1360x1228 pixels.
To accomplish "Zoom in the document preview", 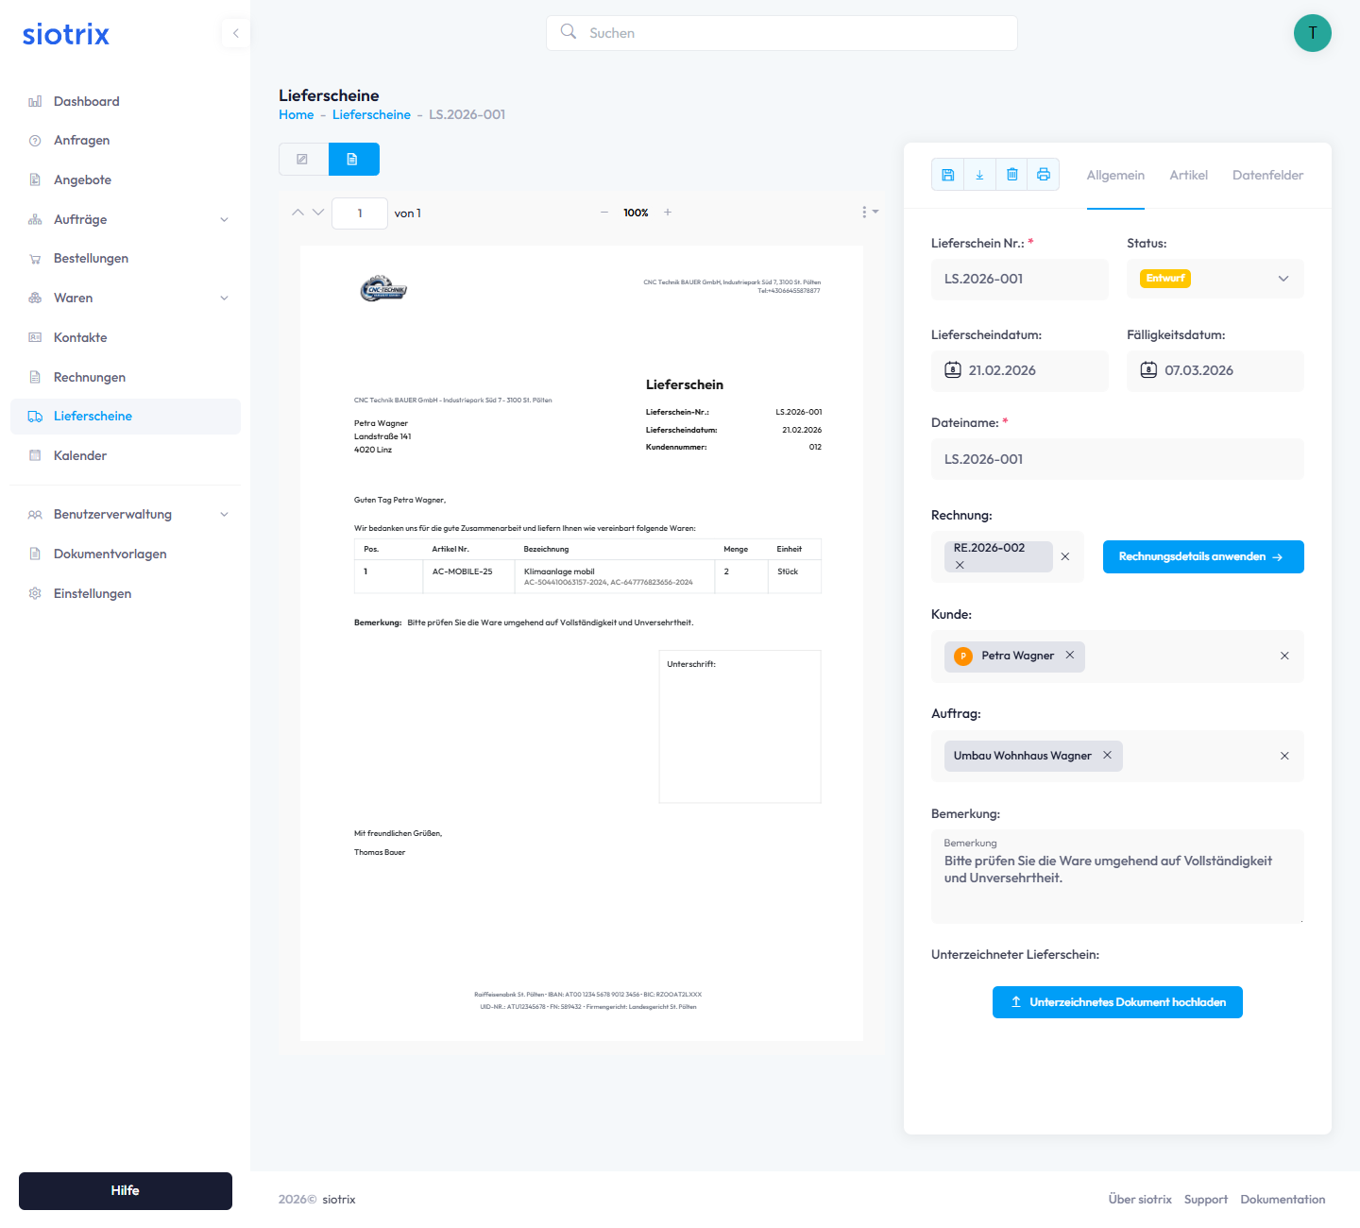I will (x=668, y=213).
